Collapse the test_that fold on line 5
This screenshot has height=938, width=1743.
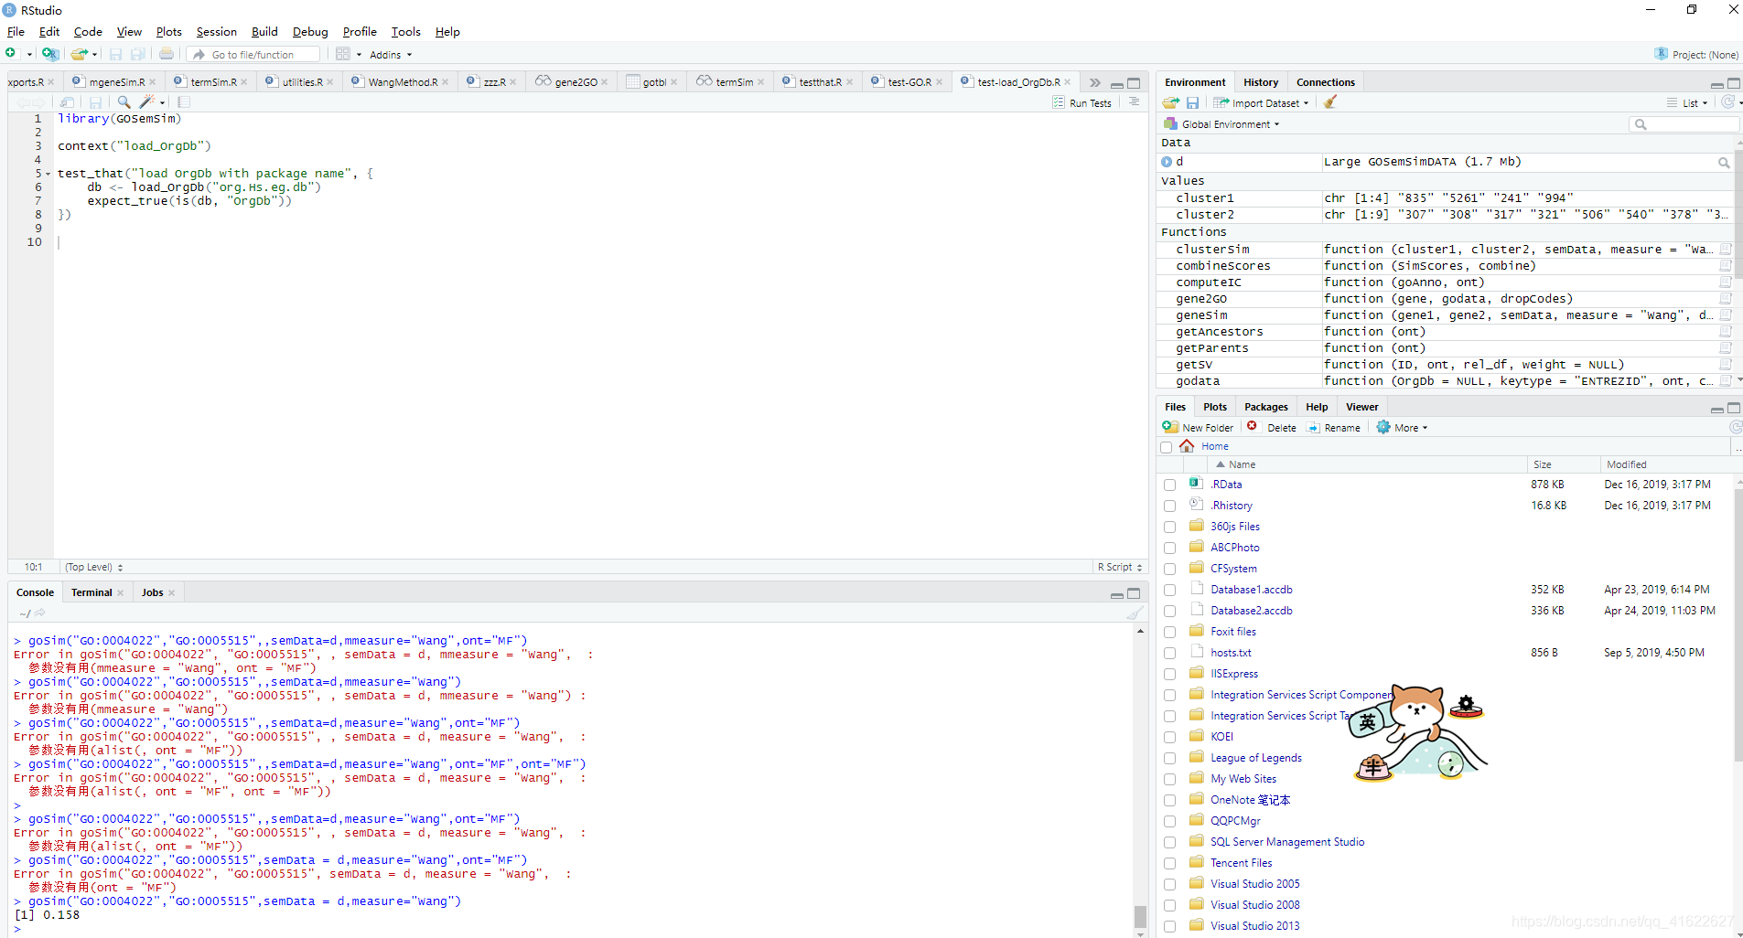point(48,174)
